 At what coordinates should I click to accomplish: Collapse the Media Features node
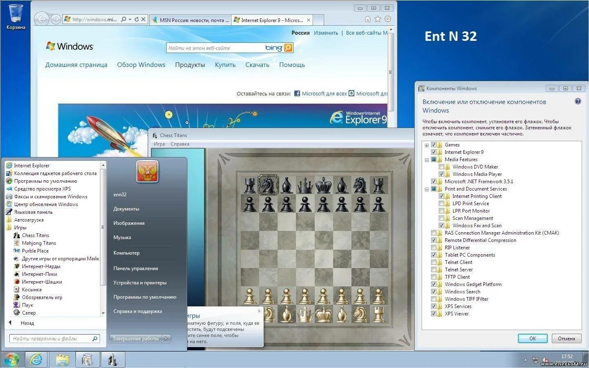click(427, 159)
